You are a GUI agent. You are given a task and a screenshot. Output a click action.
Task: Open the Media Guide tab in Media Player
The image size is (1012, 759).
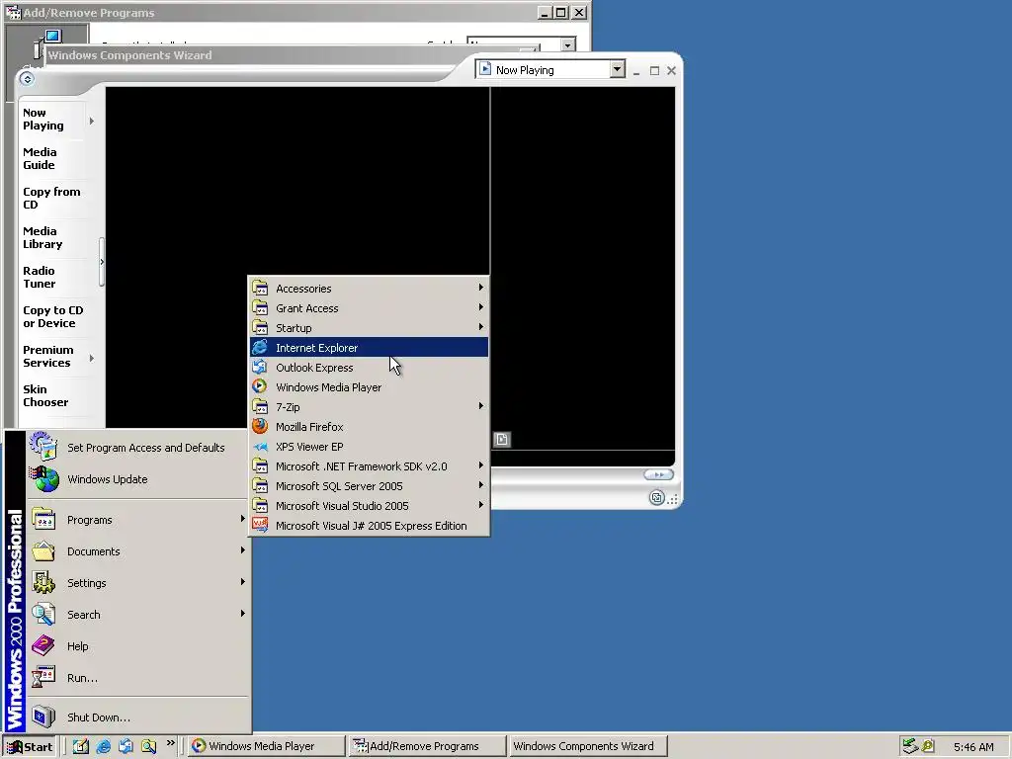[54, 159]
